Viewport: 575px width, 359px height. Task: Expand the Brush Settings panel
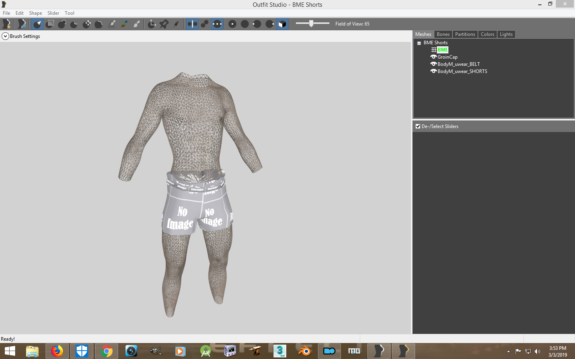(x=5, y=36)
